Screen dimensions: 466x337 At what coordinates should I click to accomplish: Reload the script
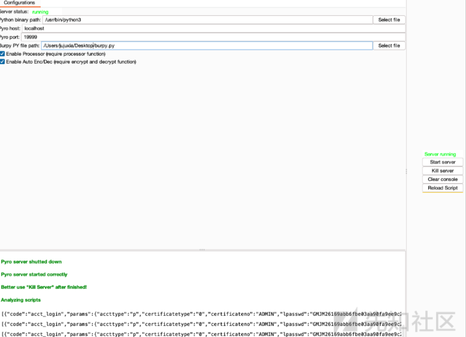pyautogui.click(x=443, y=188)
